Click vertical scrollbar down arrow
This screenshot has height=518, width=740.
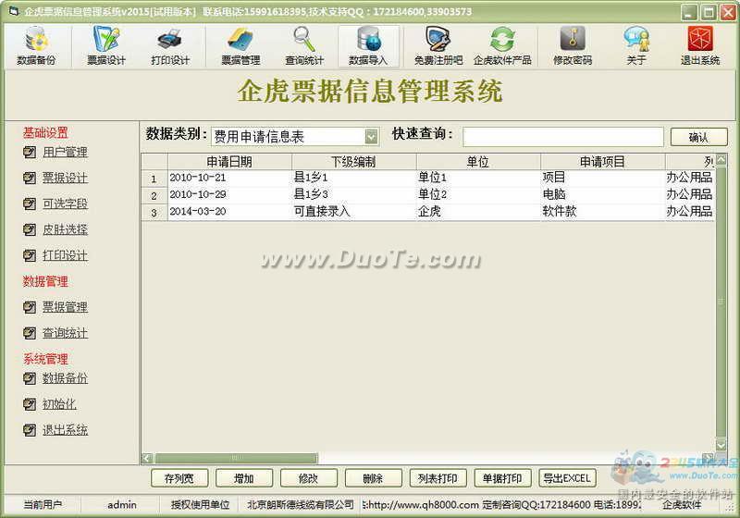click(721, 444)
